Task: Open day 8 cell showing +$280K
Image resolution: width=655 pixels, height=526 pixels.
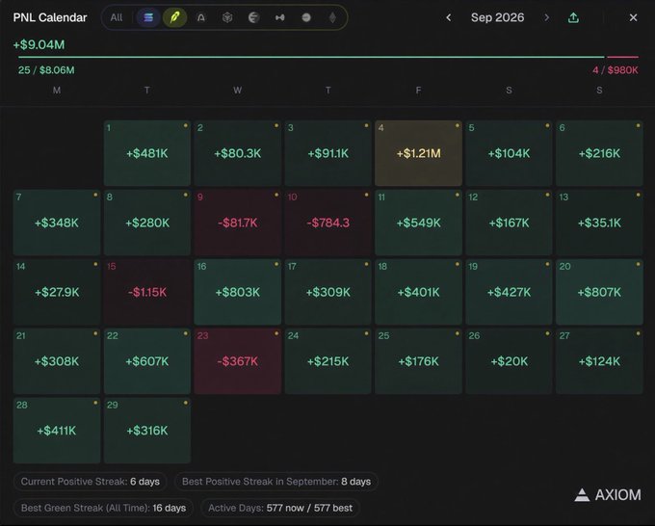Action: pos(147,223)
